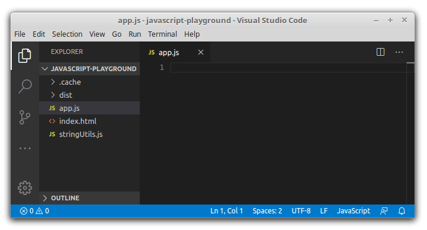Open the Go menu

coord(117,34)
